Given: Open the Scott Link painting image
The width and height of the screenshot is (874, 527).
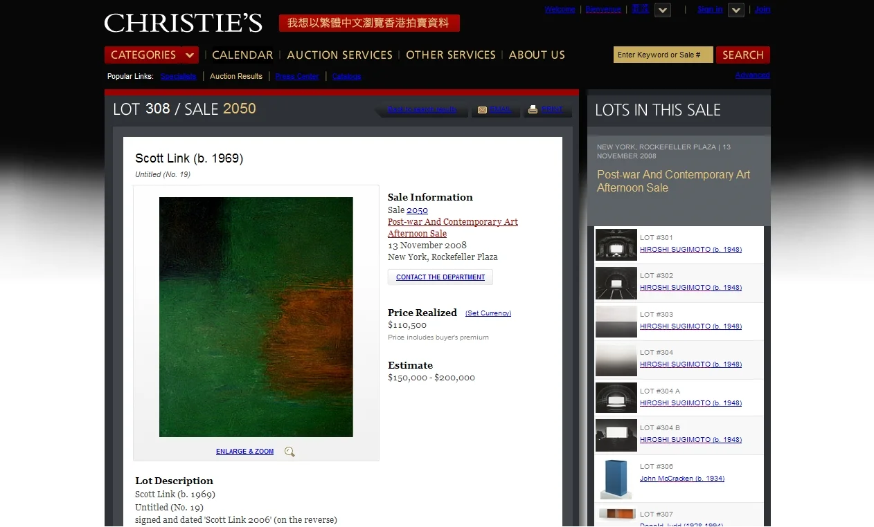Looking at the screenshot, I should pos(256,317).
